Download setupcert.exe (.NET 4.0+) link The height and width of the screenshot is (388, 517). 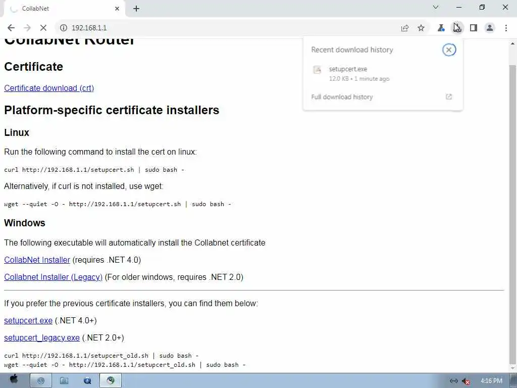(28, 321)
